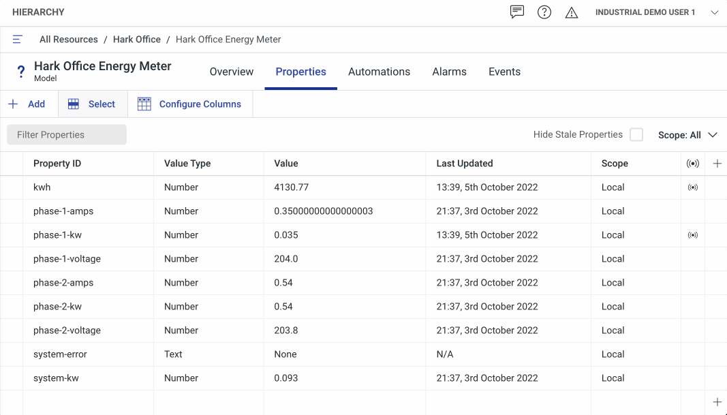Select the kwh property
The height and width of the screenshot is (415, 727).
(42, 187)
